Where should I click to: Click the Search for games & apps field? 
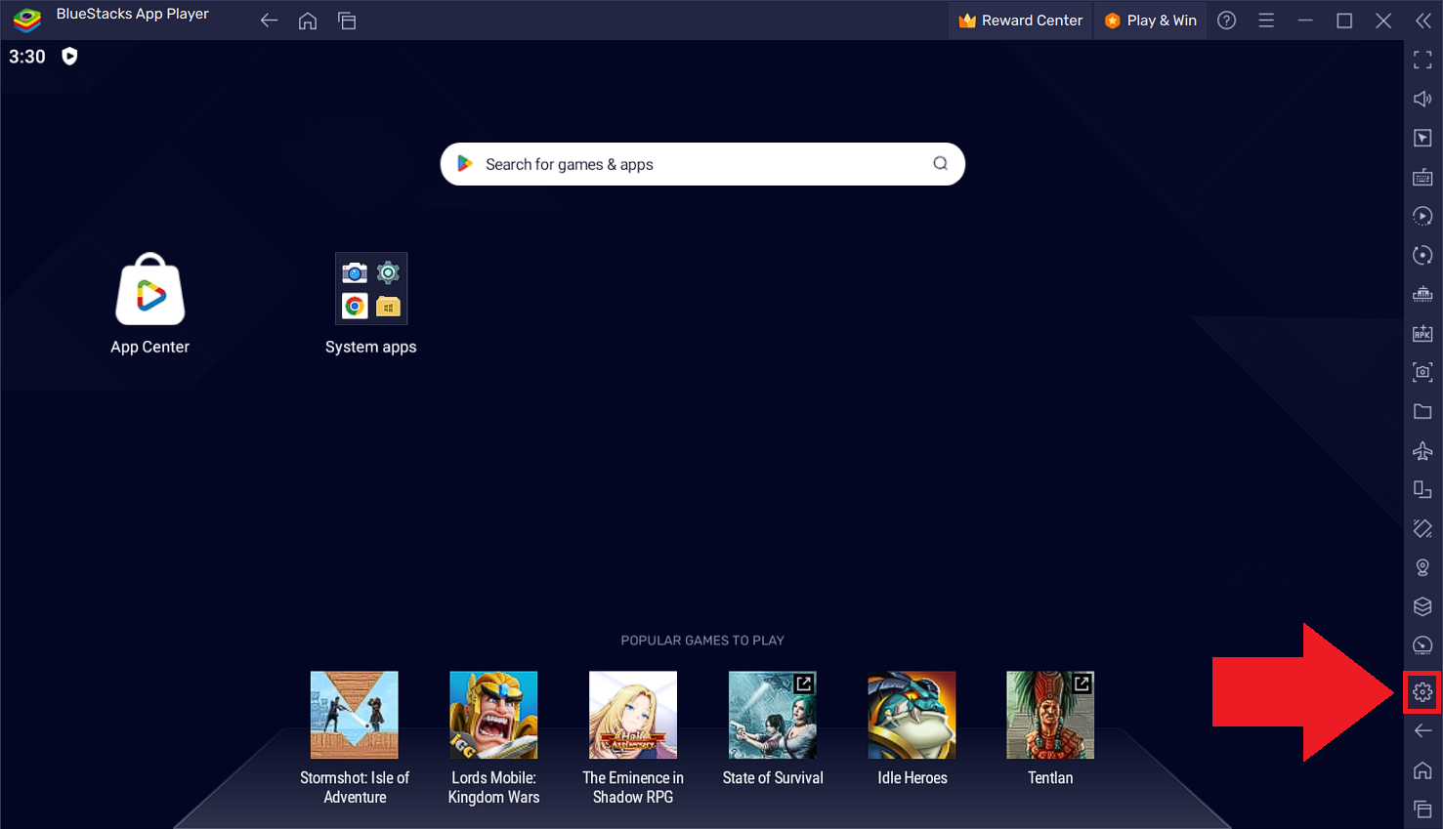[x=702, y=164]
